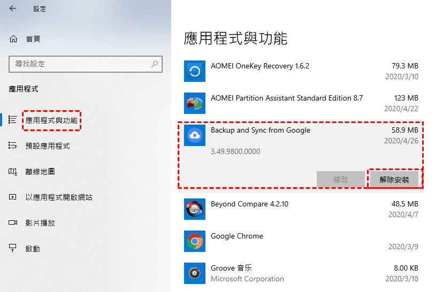Click the 解除安裝 uninstall button
Screen dimensions: 443x292
tap(394, 180)
